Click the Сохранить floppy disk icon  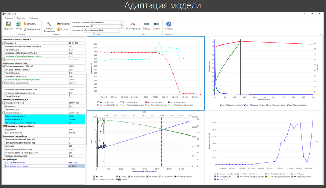pyautogui.click(x=8, y=24)
